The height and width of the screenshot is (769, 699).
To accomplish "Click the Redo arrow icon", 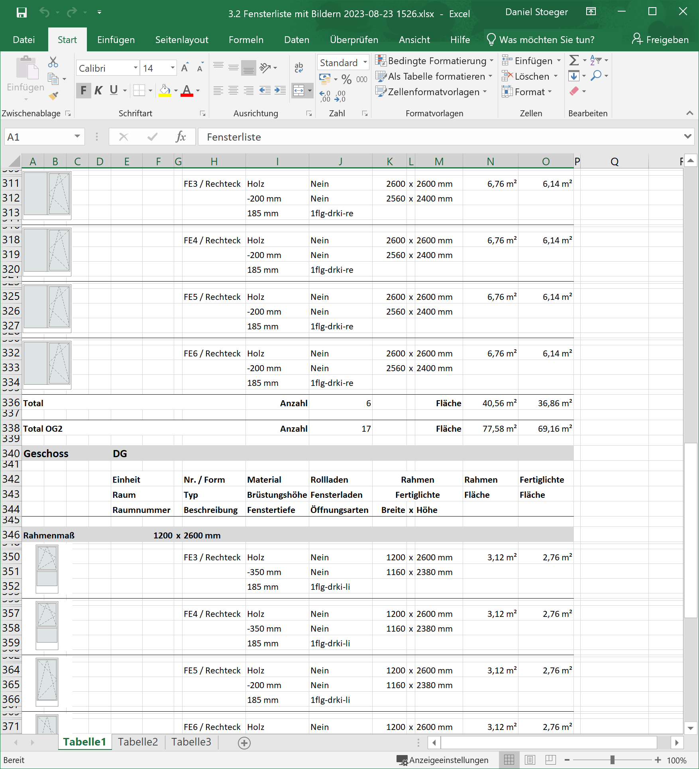I will click(72, 13).
